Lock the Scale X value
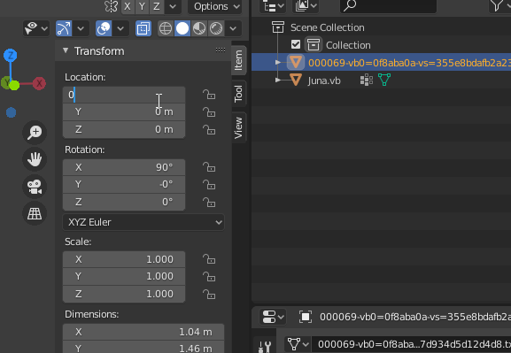The width and height of the screenshot is (511, 353). click(x=209, y=259)
